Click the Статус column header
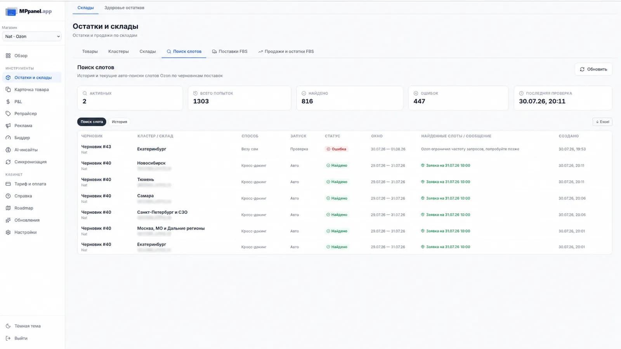Image resolution: width=621 pixels, height=349 pixels. coord(332,136)
